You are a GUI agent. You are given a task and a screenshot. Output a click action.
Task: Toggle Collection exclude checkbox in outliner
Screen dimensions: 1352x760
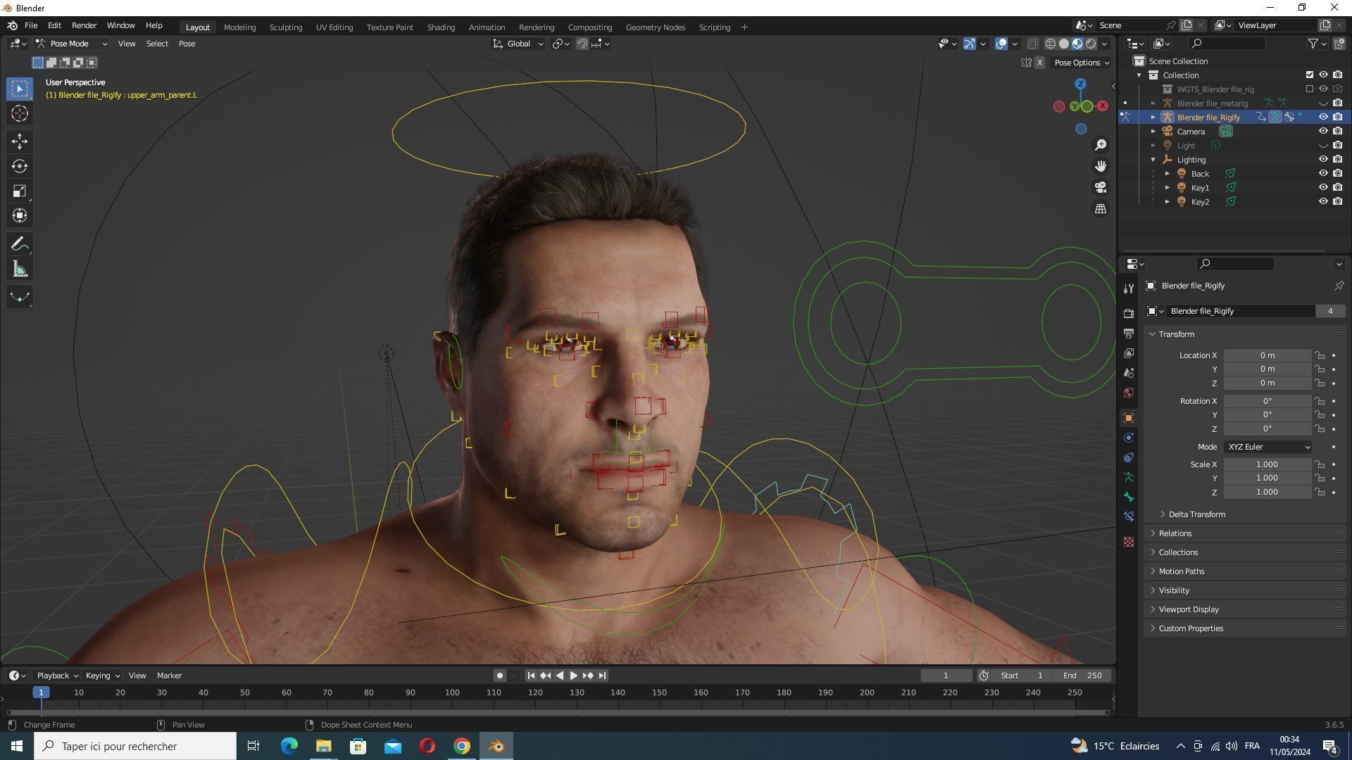tap(1310, 75)
